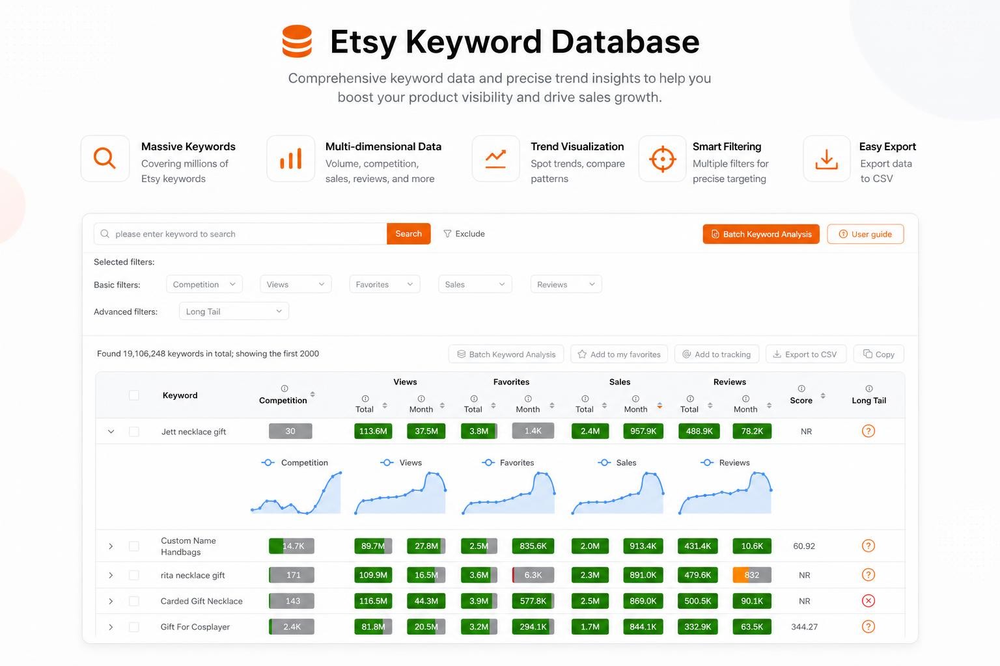Toggle the Views legend in trend charts
The width and height of the screenshot is (1000, 666).
(401, 462)
